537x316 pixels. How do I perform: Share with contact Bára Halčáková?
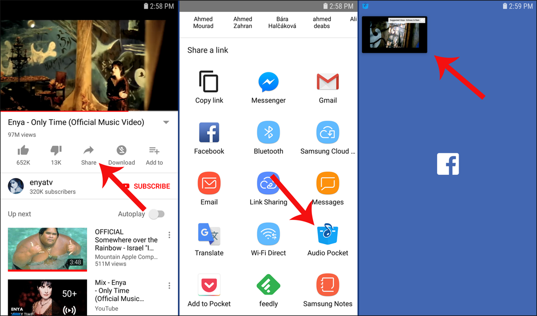[x=282, y=23]
